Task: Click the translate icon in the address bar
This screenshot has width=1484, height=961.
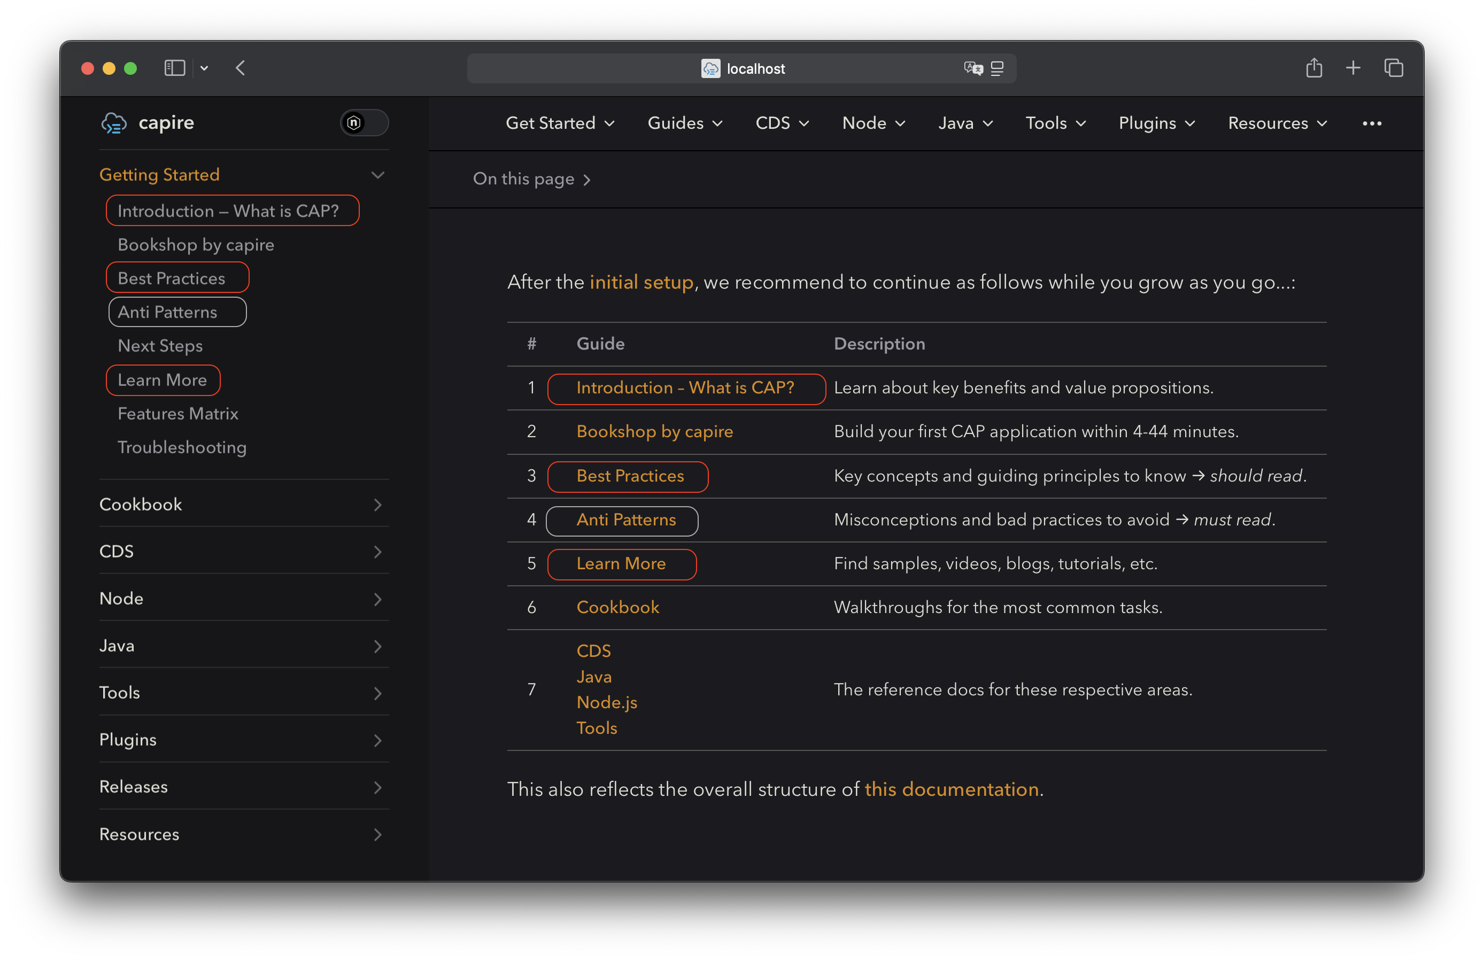Action: point(973,68)
